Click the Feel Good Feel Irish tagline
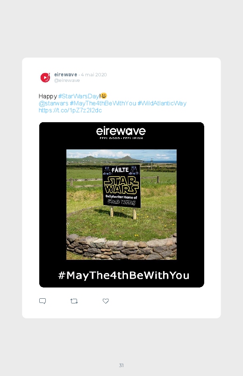 (x=121, y=138)
